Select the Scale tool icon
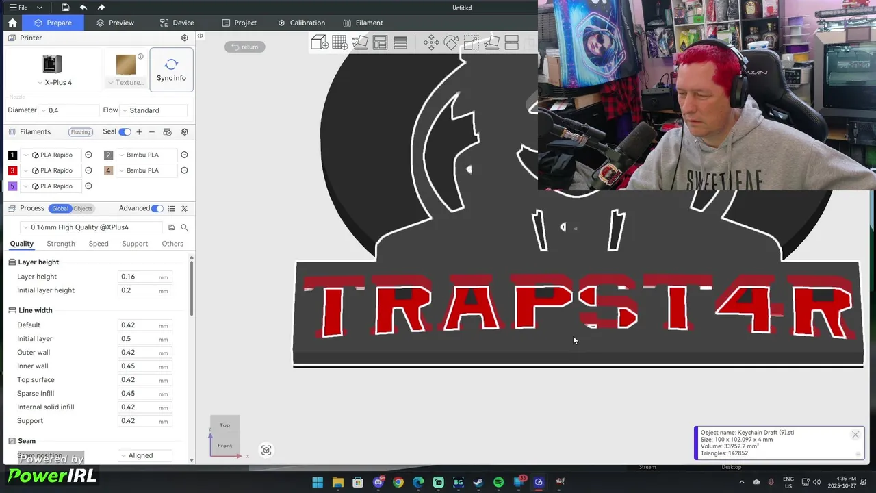This screenshot has height=493, width=876. pos(472,43)
